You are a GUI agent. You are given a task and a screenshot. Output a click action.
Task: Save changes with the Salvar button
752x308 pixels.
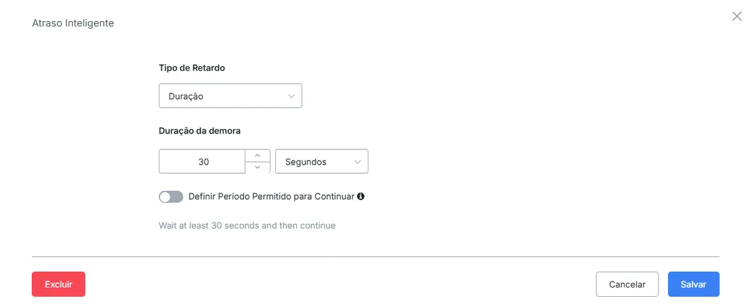point(694,284)
